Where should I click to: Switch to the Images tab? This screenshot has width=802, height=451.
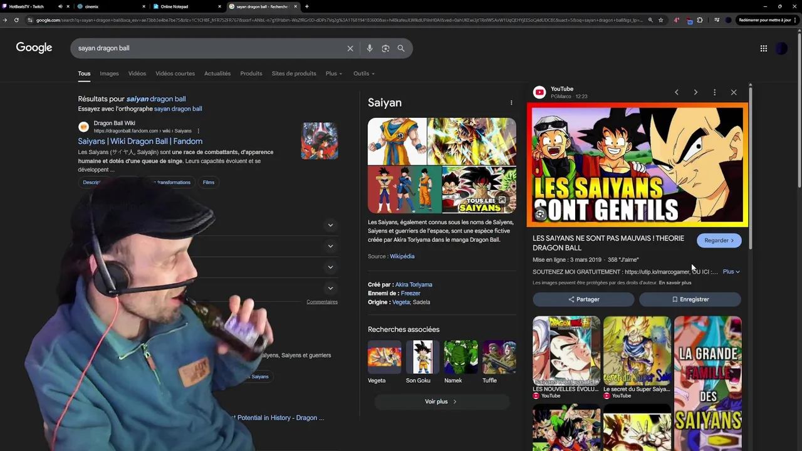tap(109, 73)
